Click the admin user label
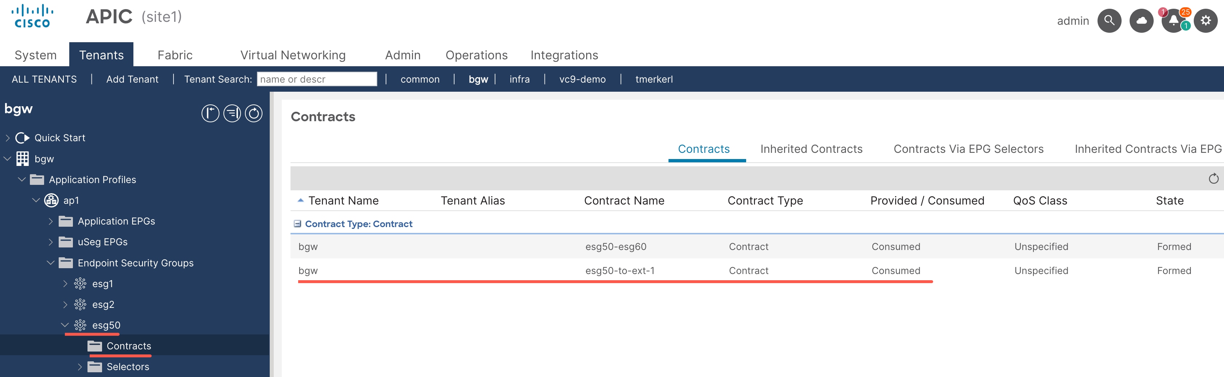The width and height of the screenshot is (1224, 377). tap(1072, 21)
